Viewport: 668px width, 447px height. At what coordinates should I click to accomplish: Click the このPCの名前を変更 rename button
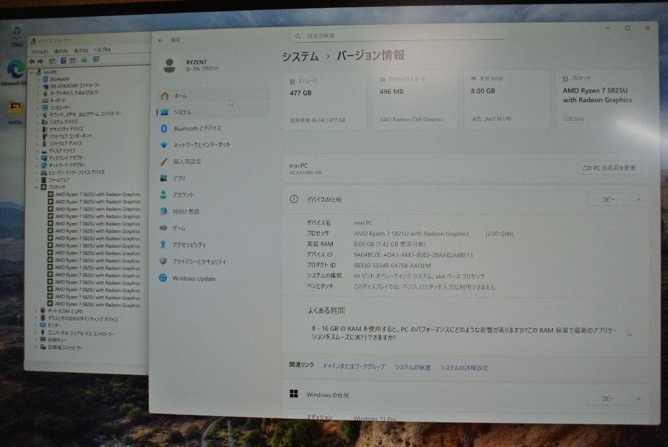tap(609, 167)
